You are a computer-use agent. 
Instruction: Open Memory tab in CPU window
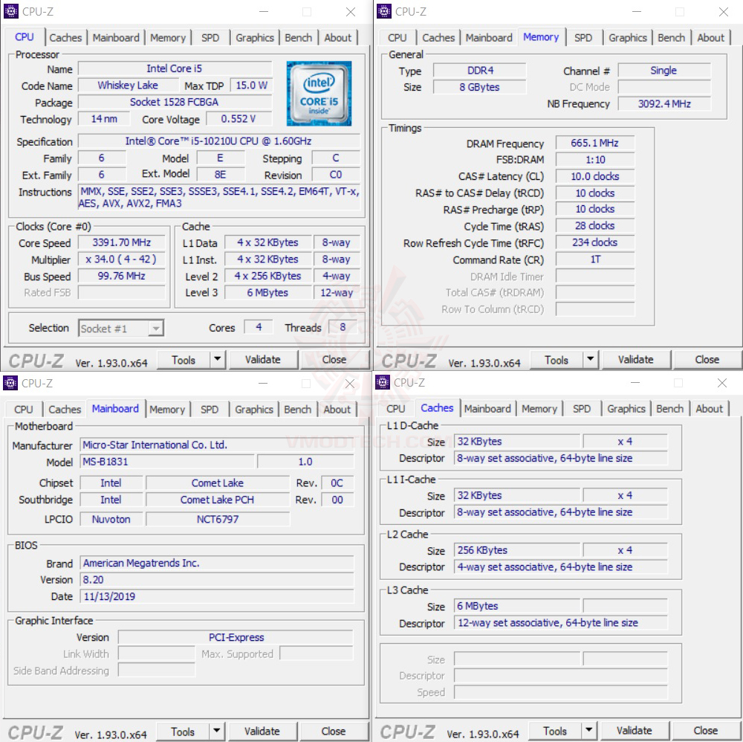[168, 37]
